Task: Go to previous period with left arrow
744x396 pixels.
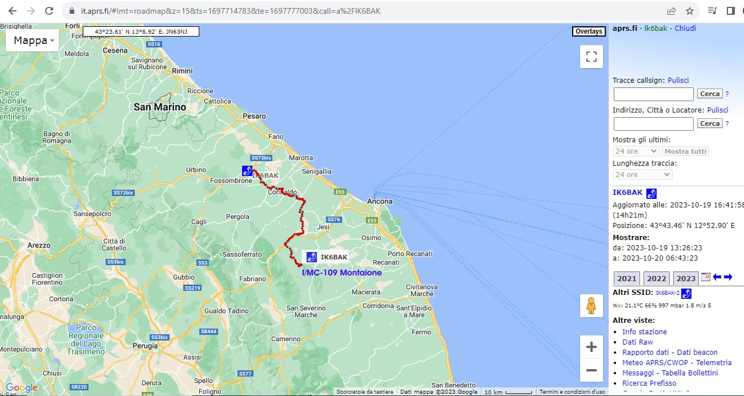Action: pos(717,277)
